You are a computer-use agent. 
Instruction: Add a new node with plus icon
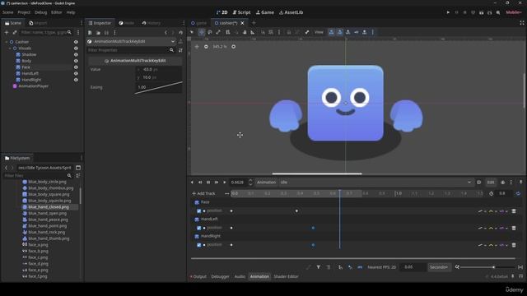pos(7,32)
